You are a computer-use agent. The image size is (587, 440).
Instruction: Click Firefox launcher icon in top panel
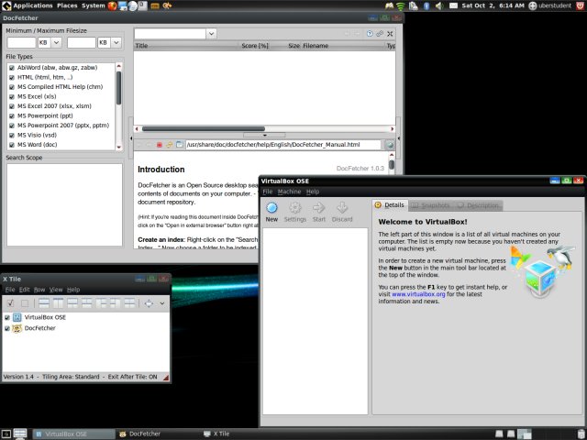coord(112,5)
